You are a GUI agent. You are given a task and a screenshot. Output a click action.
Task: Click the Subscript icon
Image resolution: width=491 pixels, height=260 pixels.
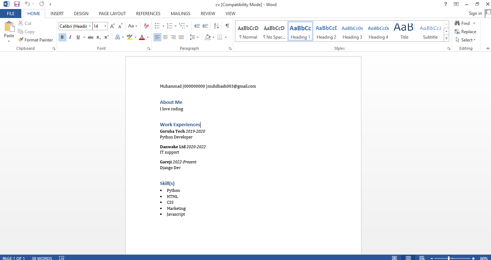tap(98, 37)
